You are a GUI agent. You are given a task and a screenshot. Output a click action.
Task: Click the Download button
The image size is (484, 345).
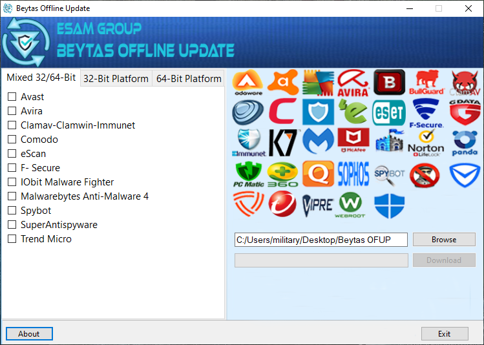(x=444, y=260)
